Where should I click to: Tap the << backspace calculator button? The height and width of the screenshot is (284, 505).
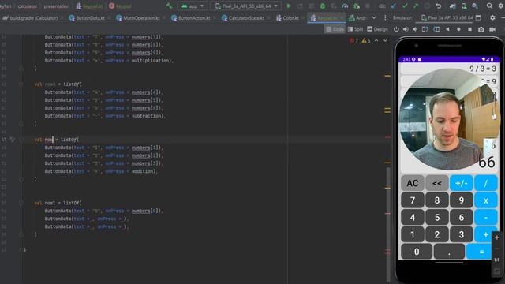pos(436,183)
